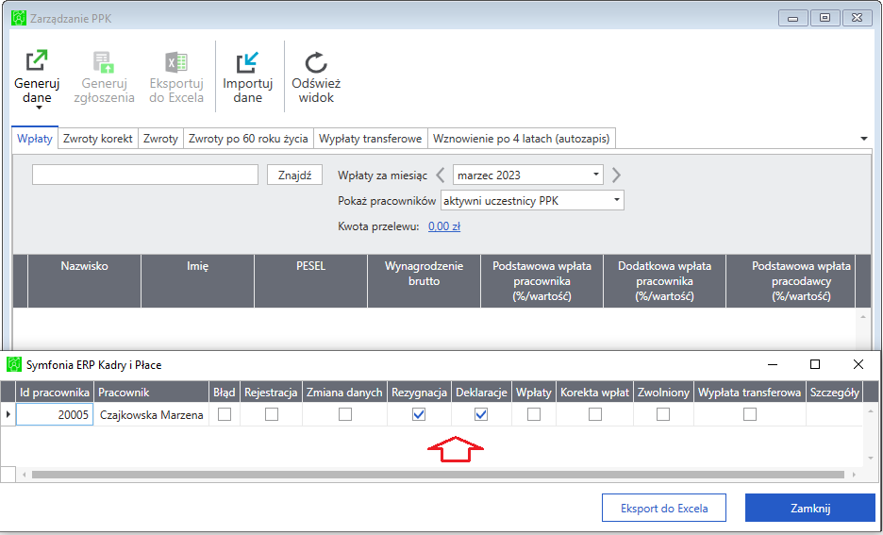883x535 pixels.
Task: Click Podstawowa wpłata pracodawcy column header
Action: [x=791, y=280]
